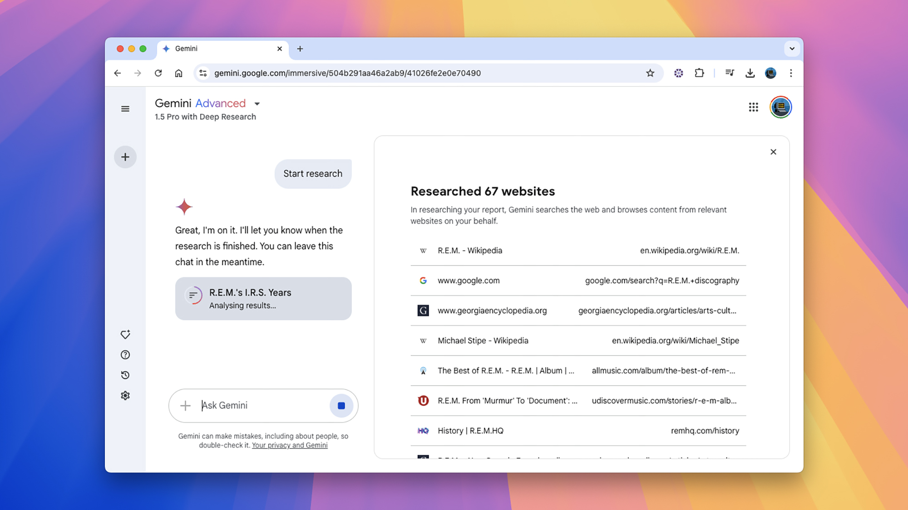This screenshot has width=908, height=510.
Task: Open Gem manager heart icon
Action: click(x=125, y=335)
